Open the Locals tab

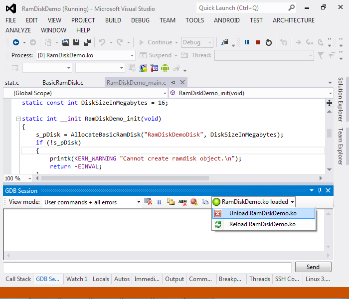click(x=101, y=279)
